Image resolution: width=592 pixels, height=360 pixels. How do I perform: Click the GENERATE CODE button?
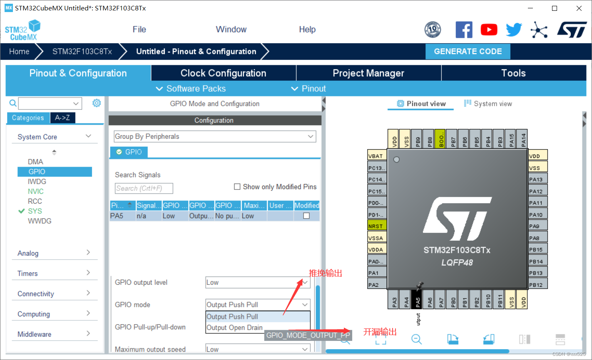[468, 51]
